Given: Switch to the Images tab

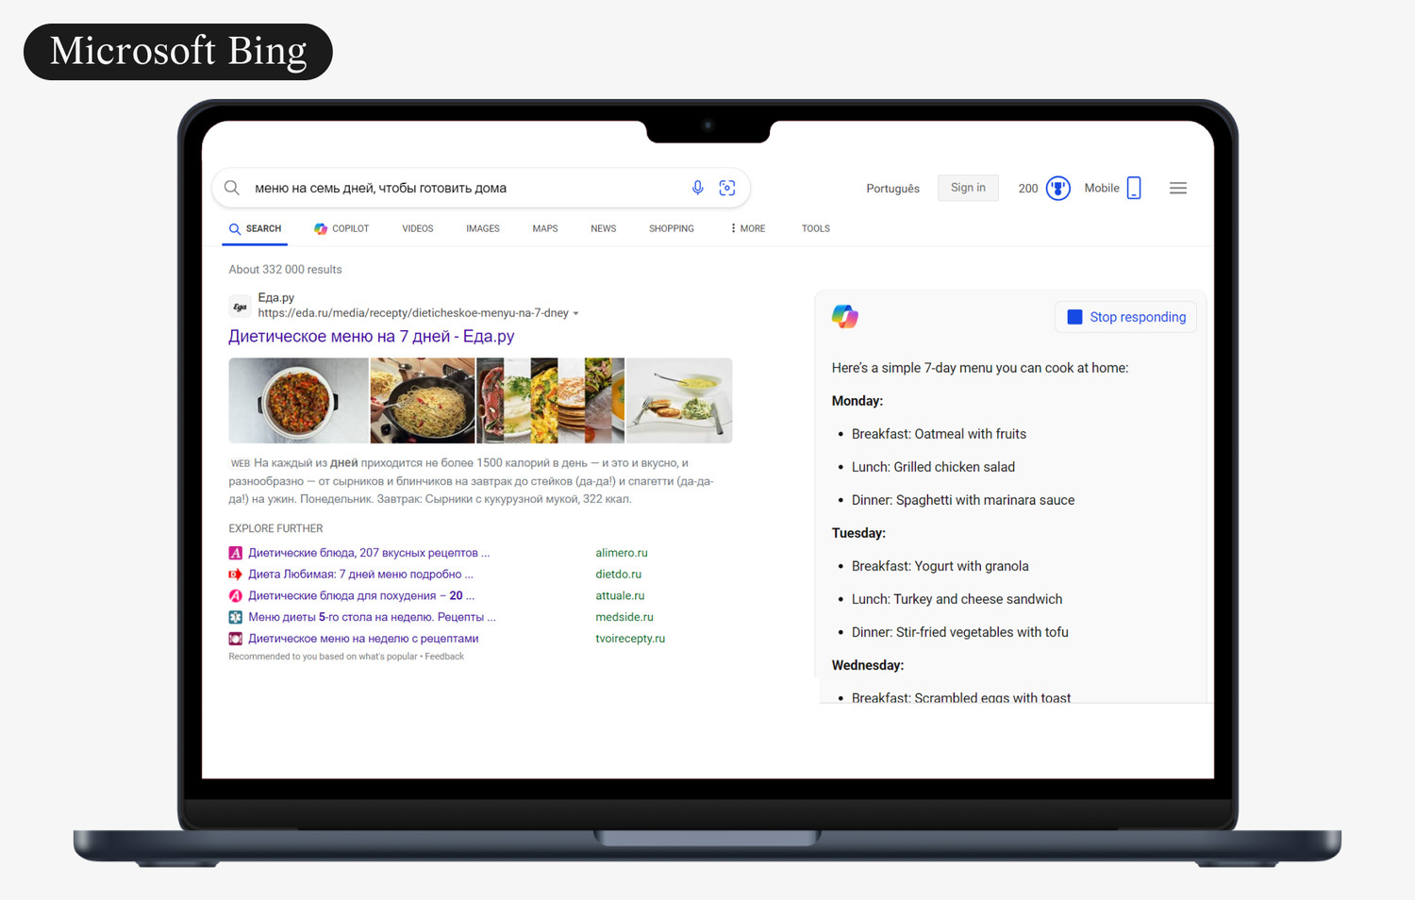Looking at the screenshot, I should click(x=482, y=229).
